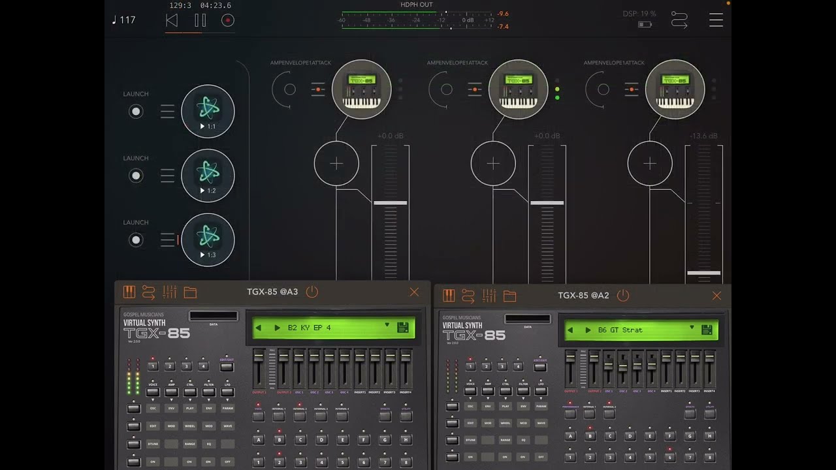836x470 pixels.
Task: Select number button 8 in TGX-85 @A3's lower row
Action: 406,462
